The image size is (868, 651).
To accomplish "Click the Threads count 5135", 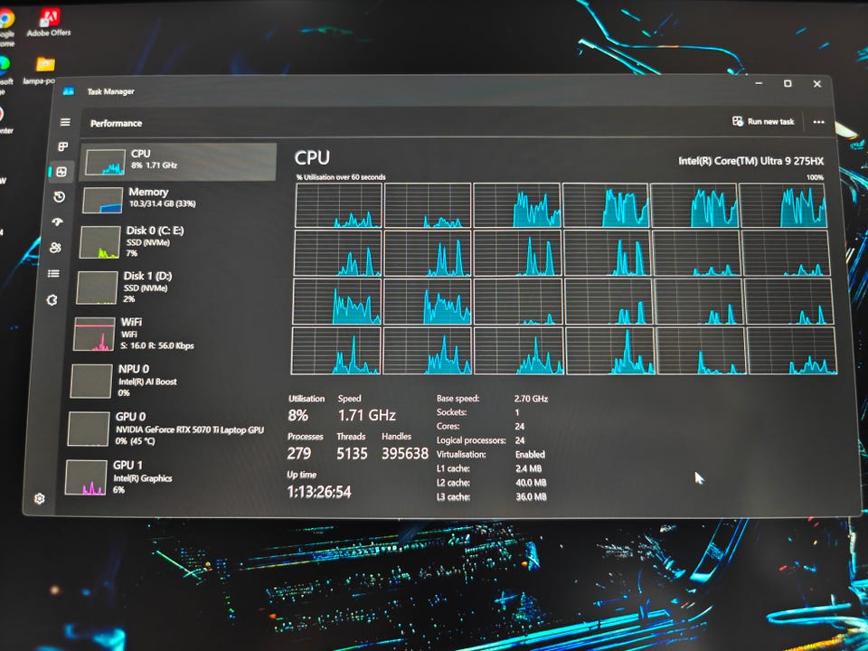I will [352, 453].
